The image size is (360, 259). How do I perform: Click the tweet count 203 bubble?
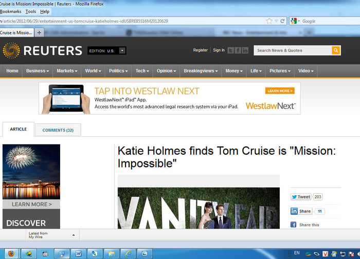pyautogui.click(x=318, y=197)
